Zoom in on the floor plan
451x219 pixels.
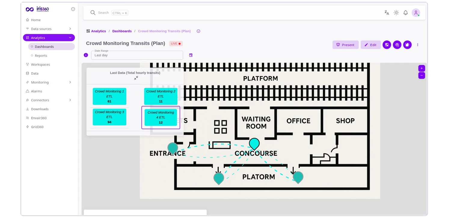[x=422, y=68]
